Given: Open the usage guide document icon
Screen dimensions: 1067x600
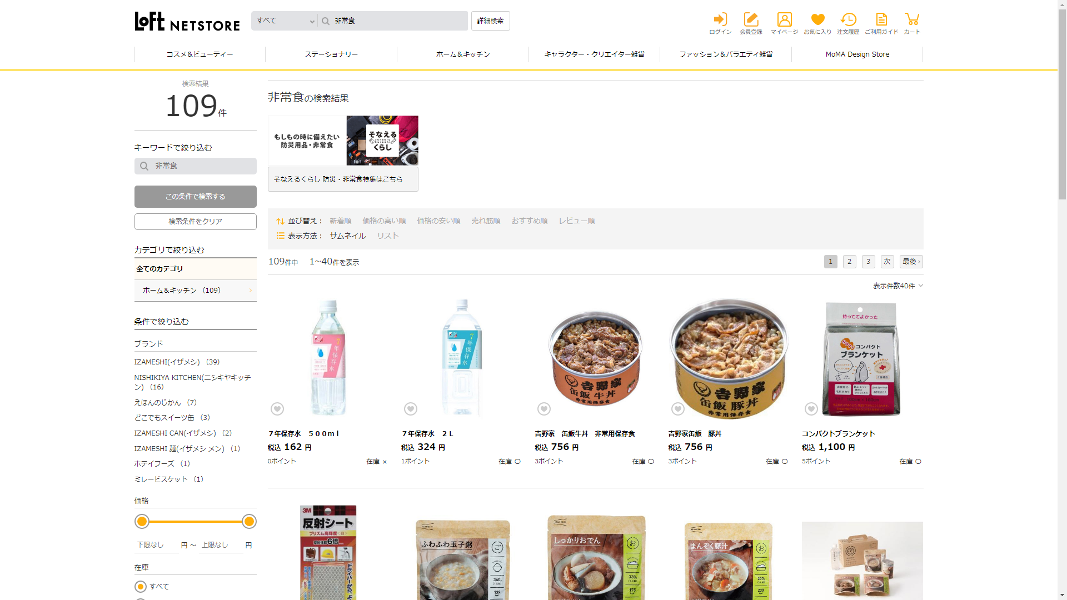Looking at the screenshot, I should coord(881,21).
